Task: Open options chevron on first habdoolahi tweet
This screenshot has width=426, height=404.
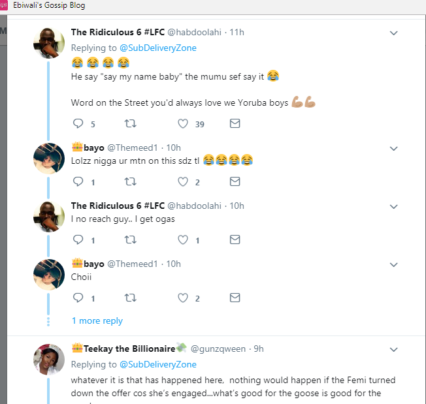Action: (394, 33)
